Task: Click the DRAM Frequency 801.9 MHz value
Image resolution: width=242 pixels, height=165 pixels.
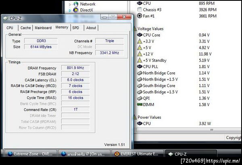Action: pyautogui.click(x=75, y=68)
